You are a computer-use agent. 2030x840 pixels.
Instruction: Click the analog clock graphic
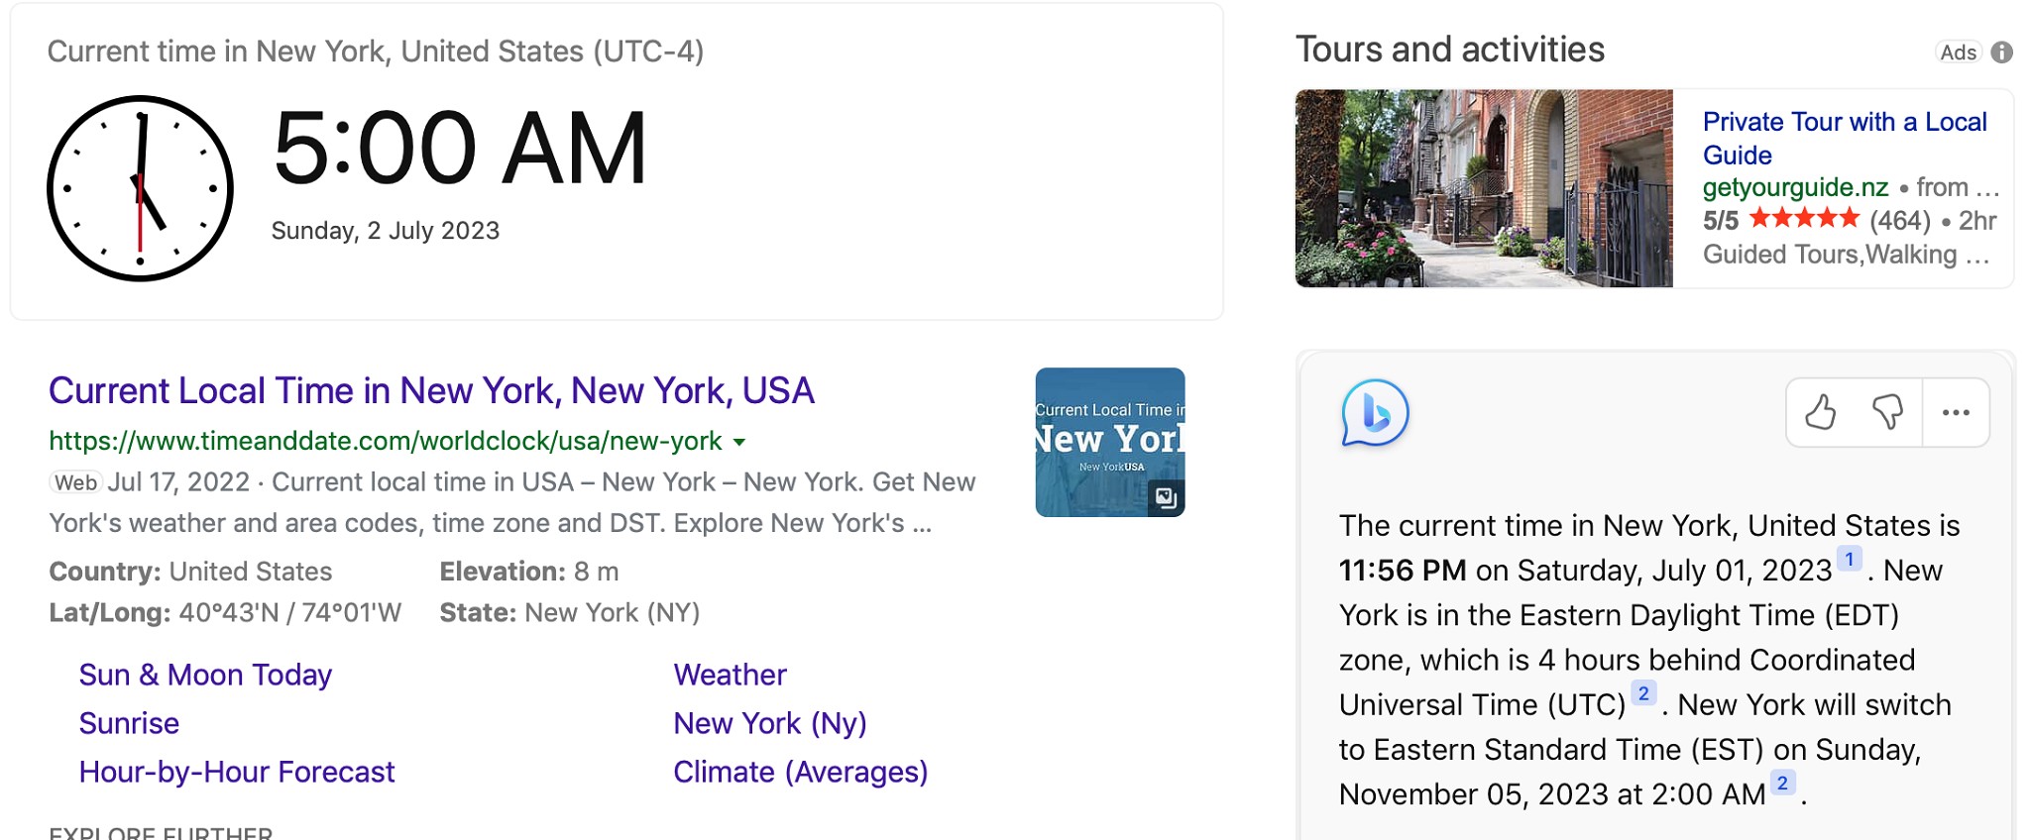click(x=140, y=188)
